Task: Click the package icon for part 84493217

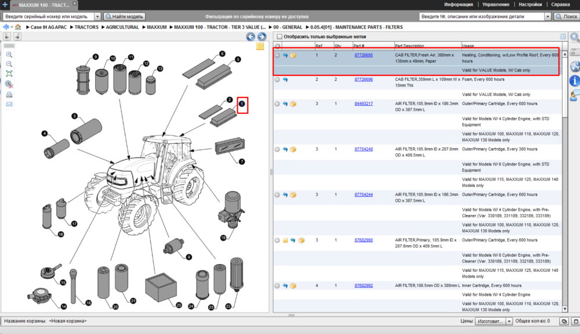Action: tap(293, 104)
